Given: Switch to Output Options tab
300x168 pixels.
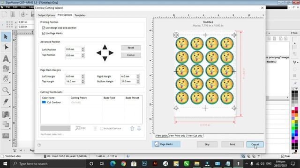Looking at the screenshot, I should (x=46, y=15).
